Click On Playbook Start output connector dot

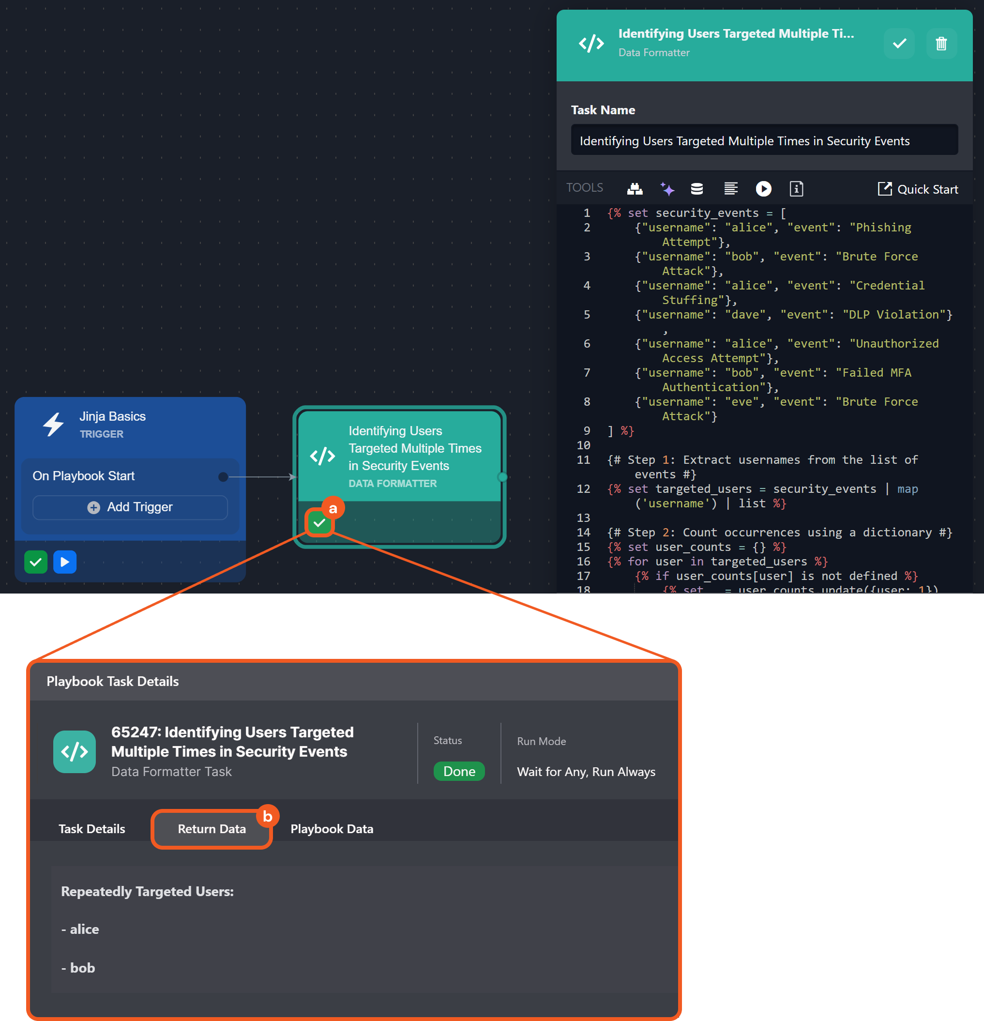coord(223,477)
